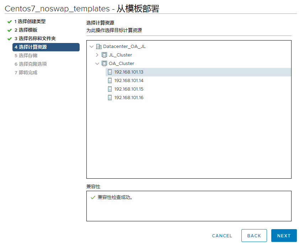The image size is (299, 243).
Task: Collapse the Datacenter_OA_JL tree node
Action: [91, 47]
